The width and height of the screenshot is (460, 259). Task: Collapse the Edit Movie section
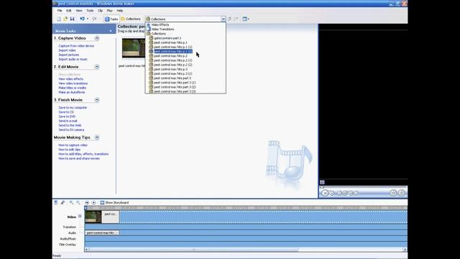97,67
